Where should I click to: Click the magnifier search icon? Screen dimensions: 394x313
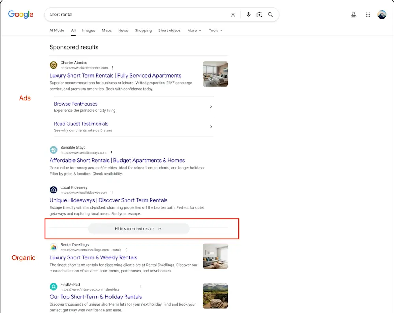(270, 15)
